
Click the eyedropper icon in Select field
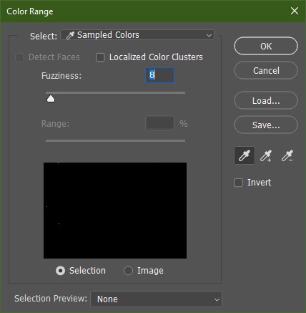[x=70, y=35]
